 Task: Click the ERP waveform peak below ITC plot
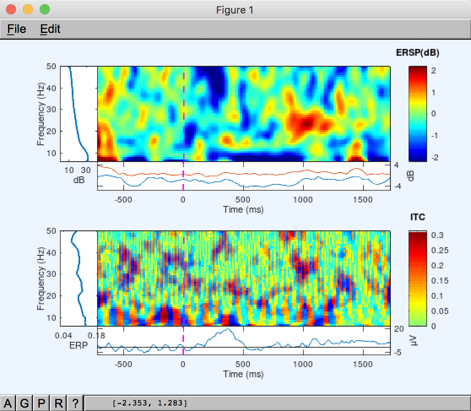228,330
